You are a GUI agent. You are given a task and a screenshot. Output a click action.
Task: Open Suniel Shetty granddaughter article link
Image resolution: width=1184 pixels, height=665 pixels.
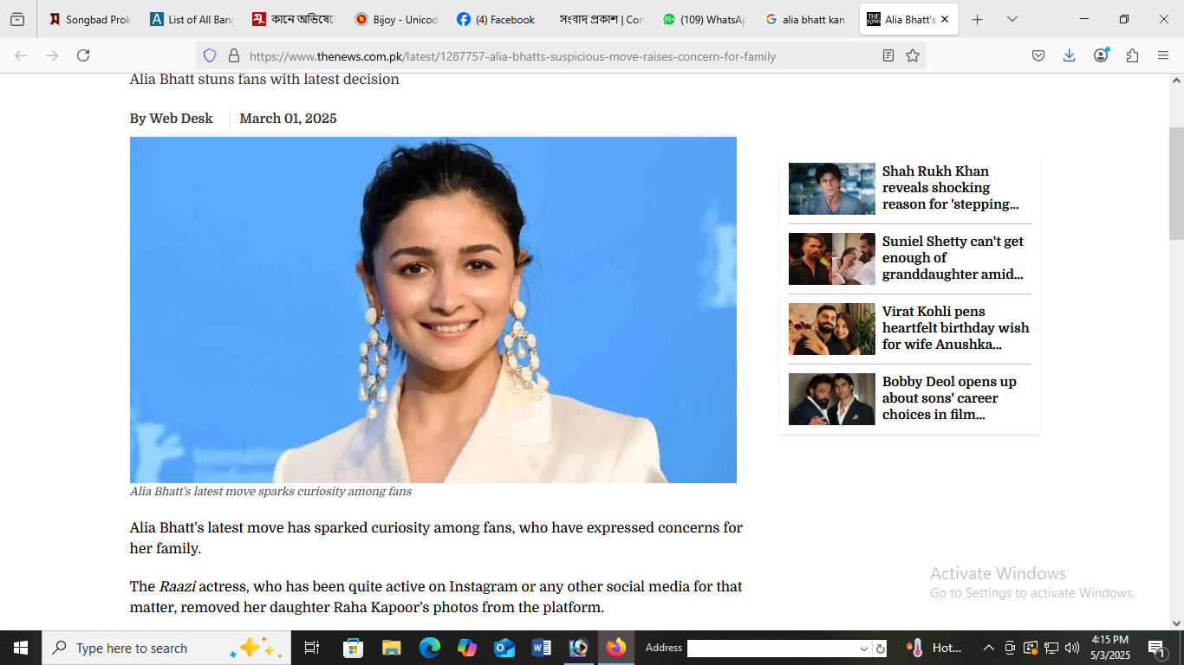point(953,258)
